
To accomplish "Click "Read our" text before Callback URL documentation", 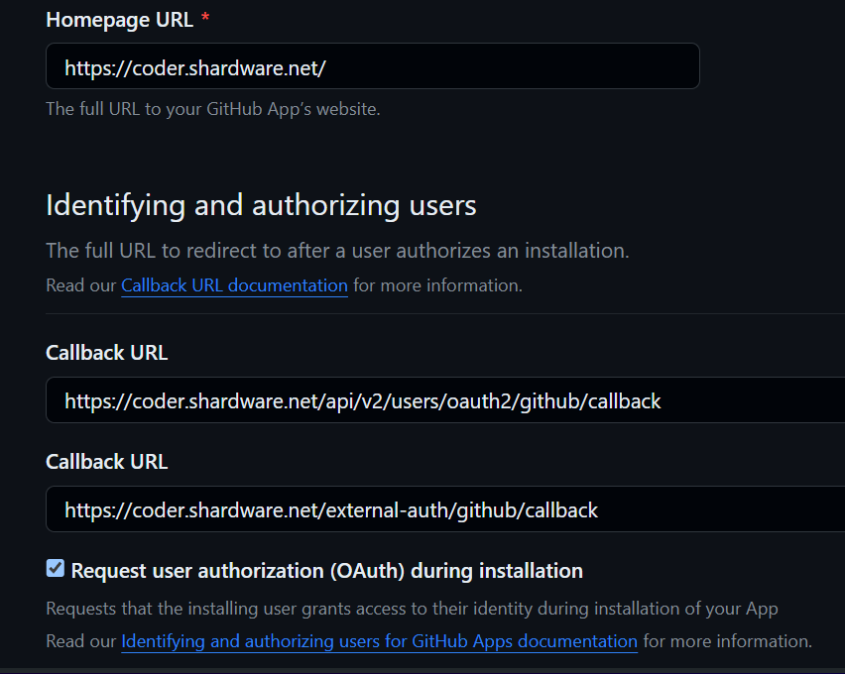I will (x=81, y=285).
